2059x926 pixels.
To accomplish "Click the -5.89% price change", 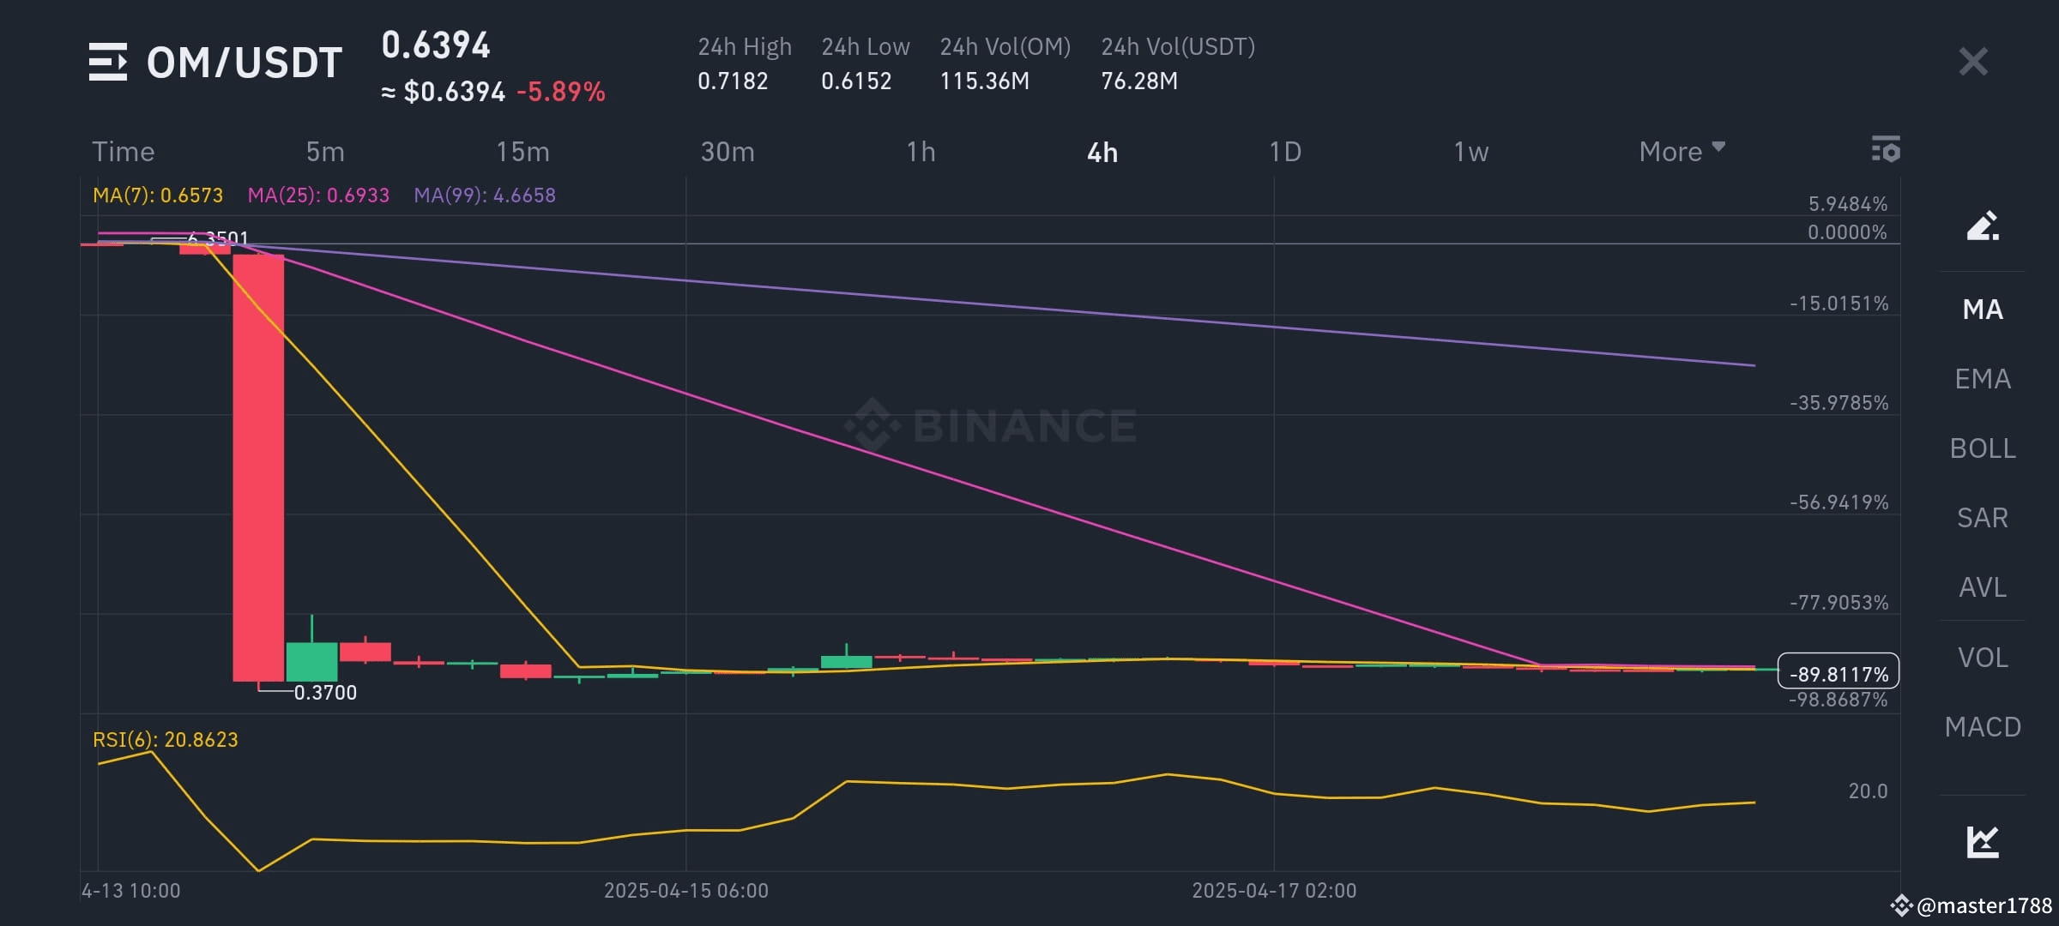I will (561, 92).
